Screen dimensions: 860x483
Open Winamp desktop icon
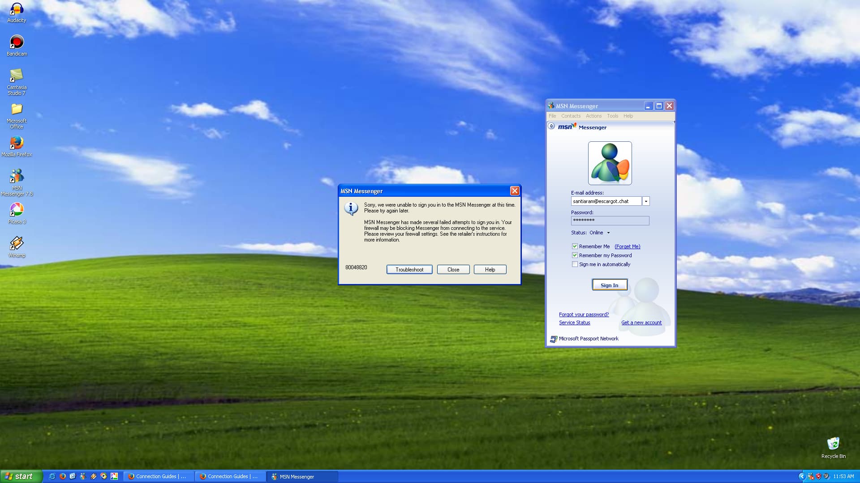click(x=17, y=244)
